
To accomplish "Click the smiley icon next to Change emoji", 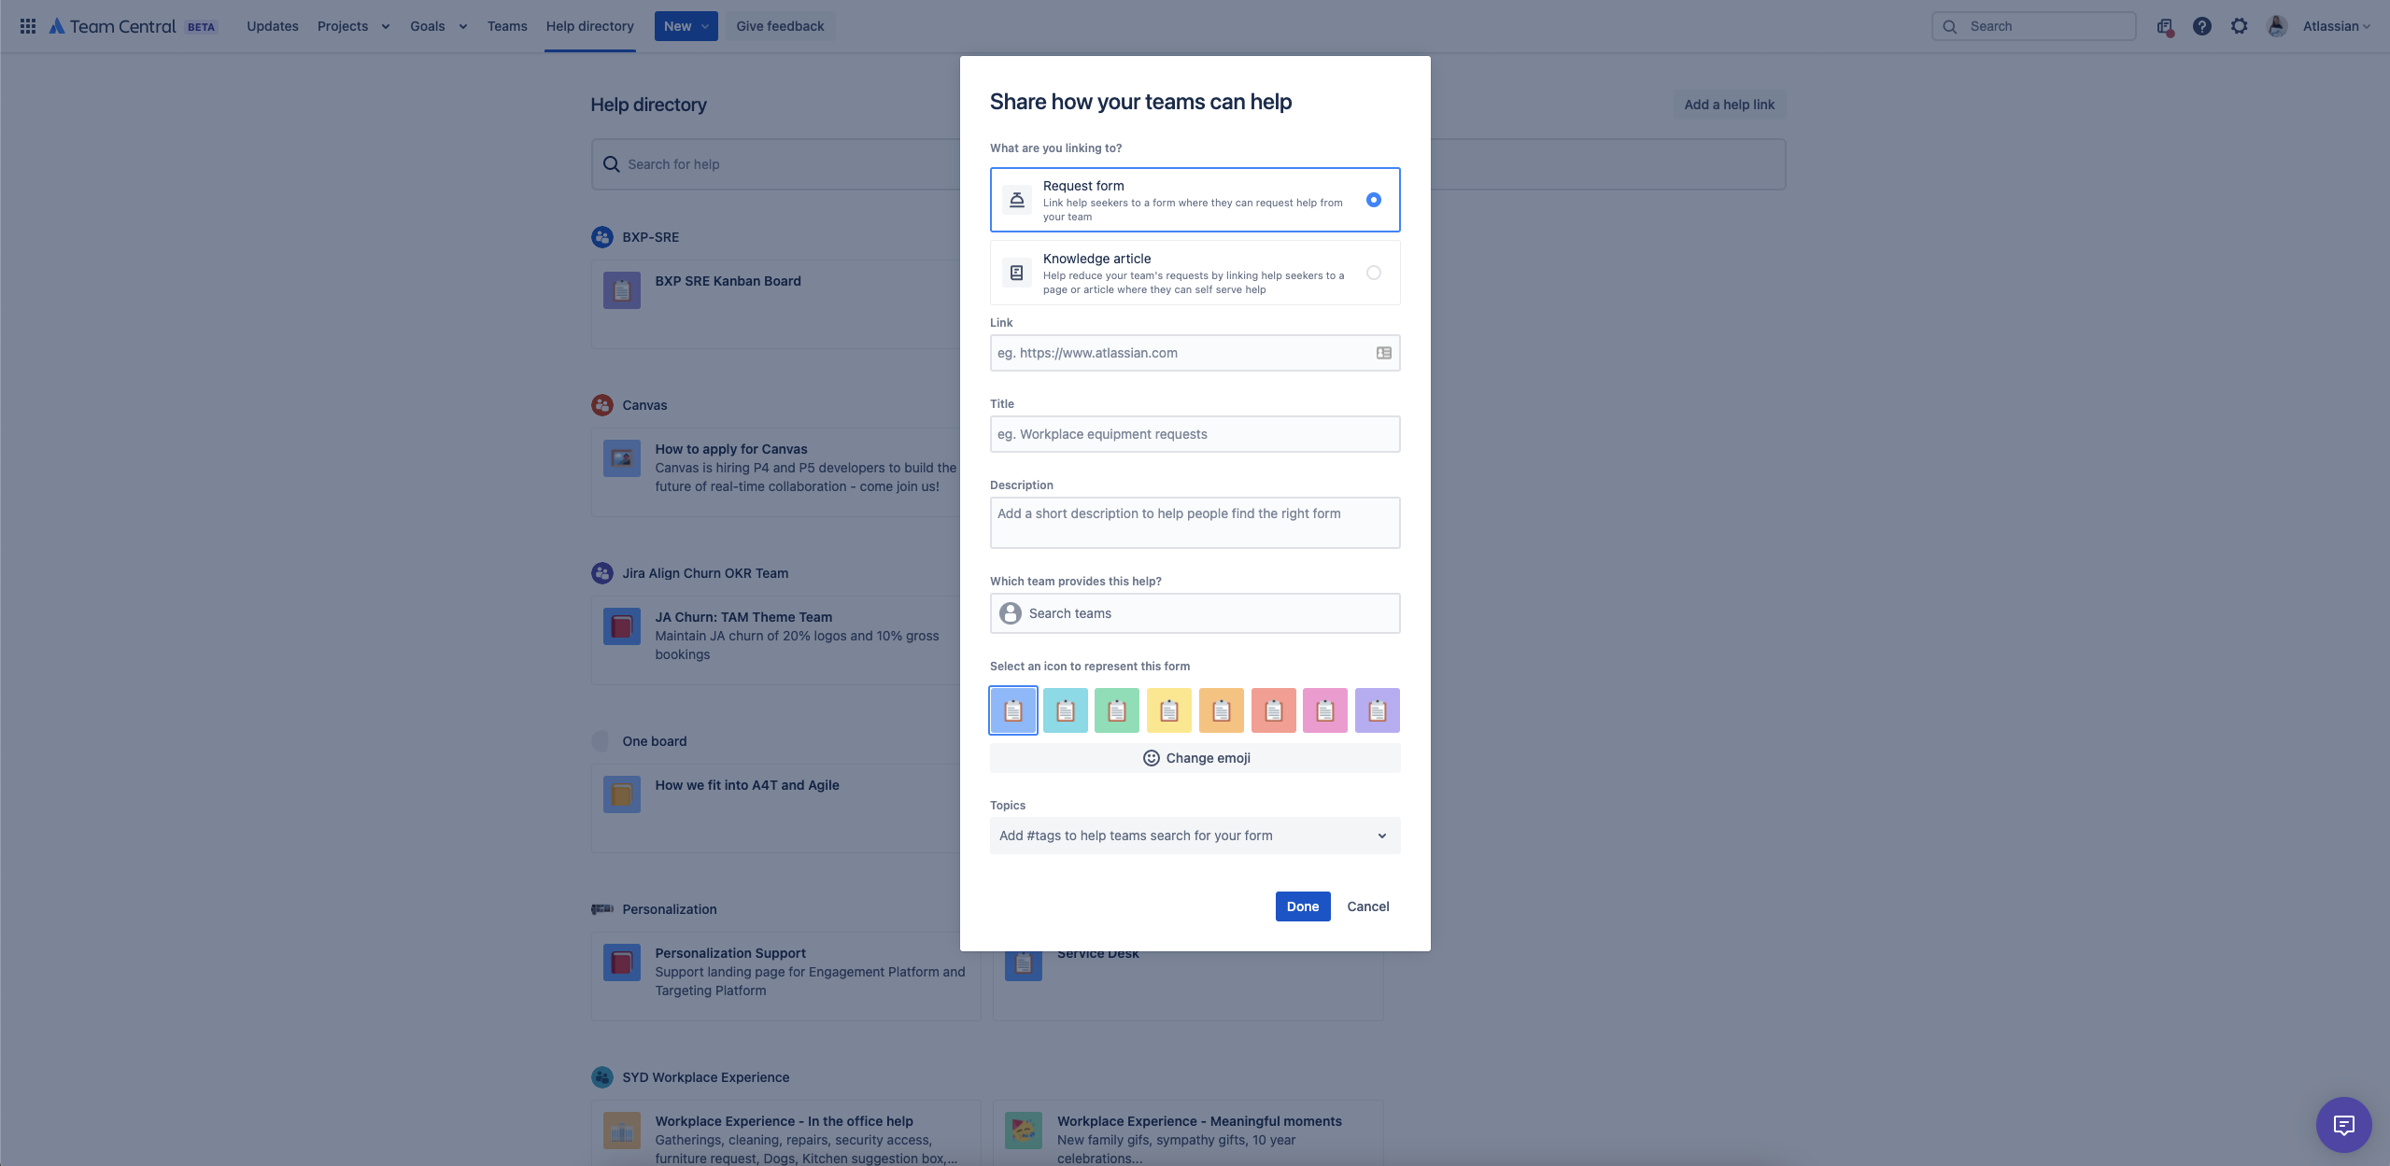I will point(1152,757).
